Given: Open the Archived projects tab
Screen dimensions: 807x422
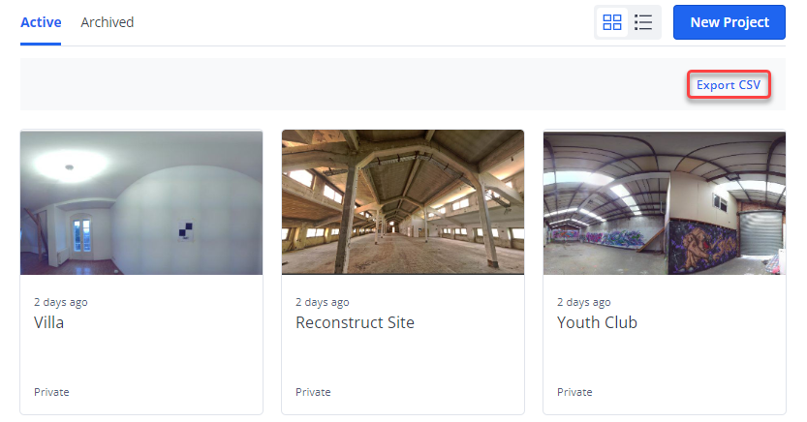Looking at the screenshot, I should [x=108, y=22].
